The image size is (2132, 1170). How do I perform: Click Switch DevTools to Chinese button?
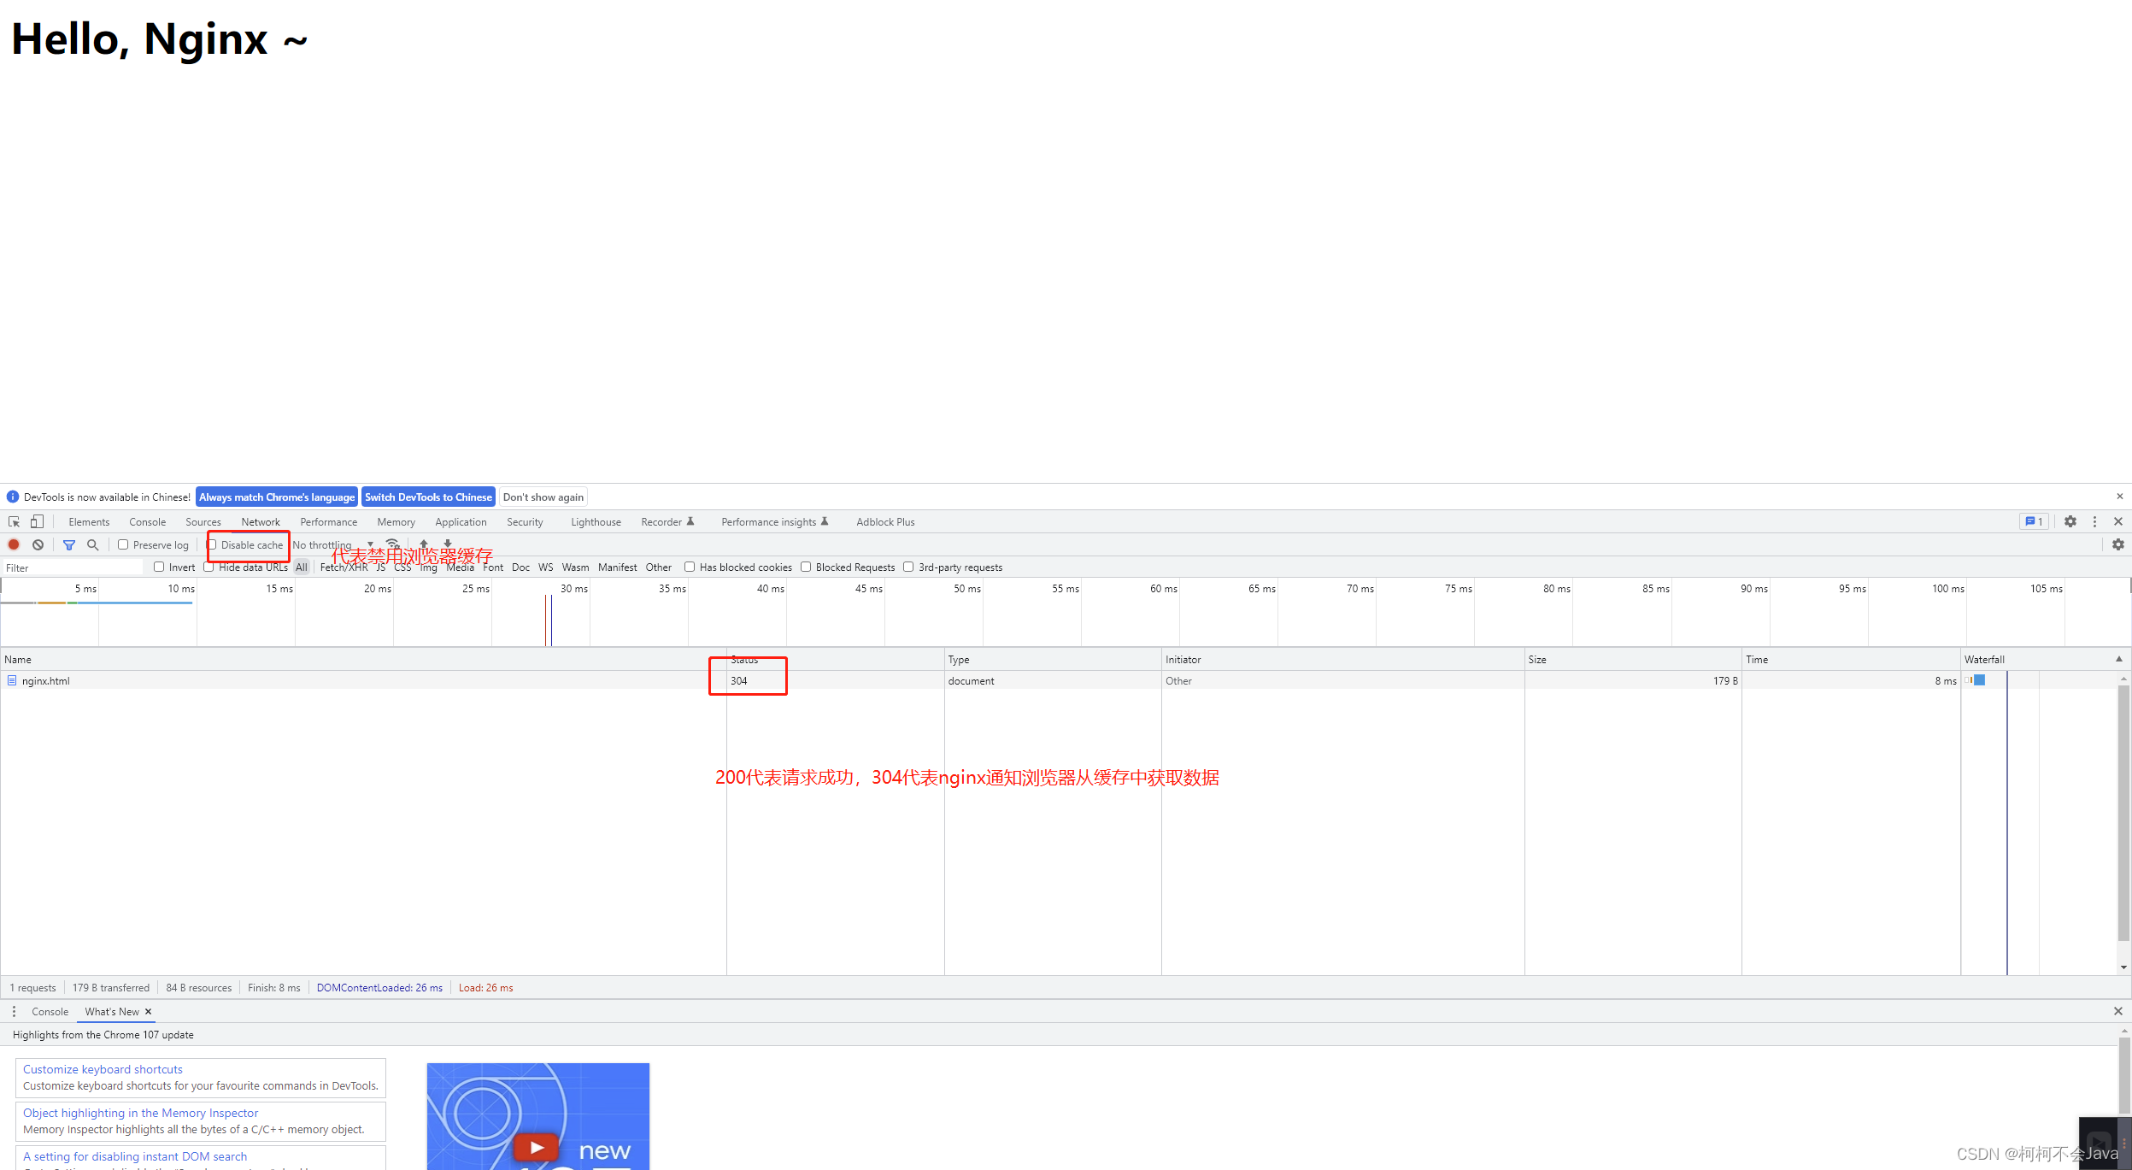coord(428,497)
